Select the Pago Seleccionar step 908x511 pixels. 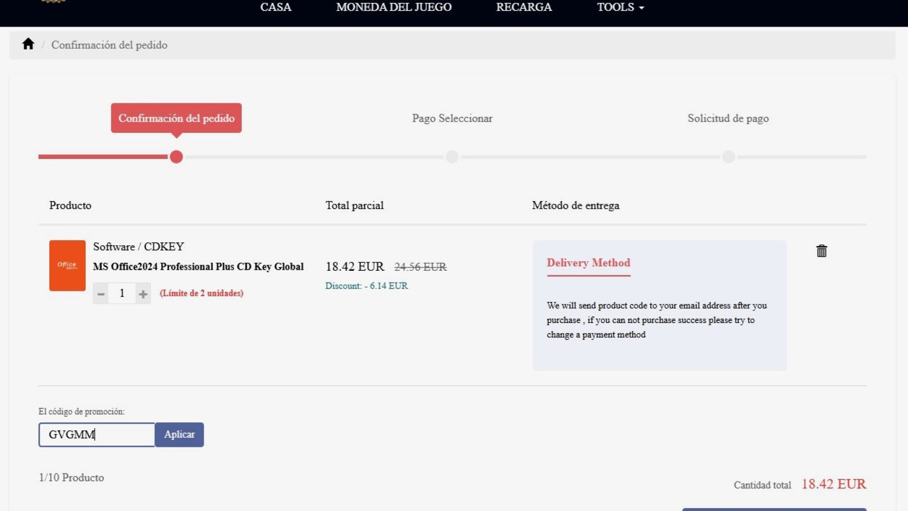coord(452,118)
